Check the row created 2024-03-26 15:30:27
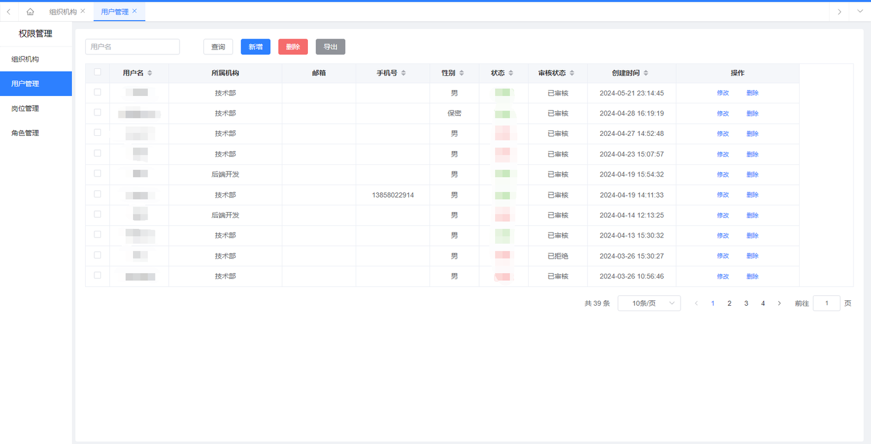Image resolution: width=871 pixels, height=444 pixels. [x=97, y=255]
